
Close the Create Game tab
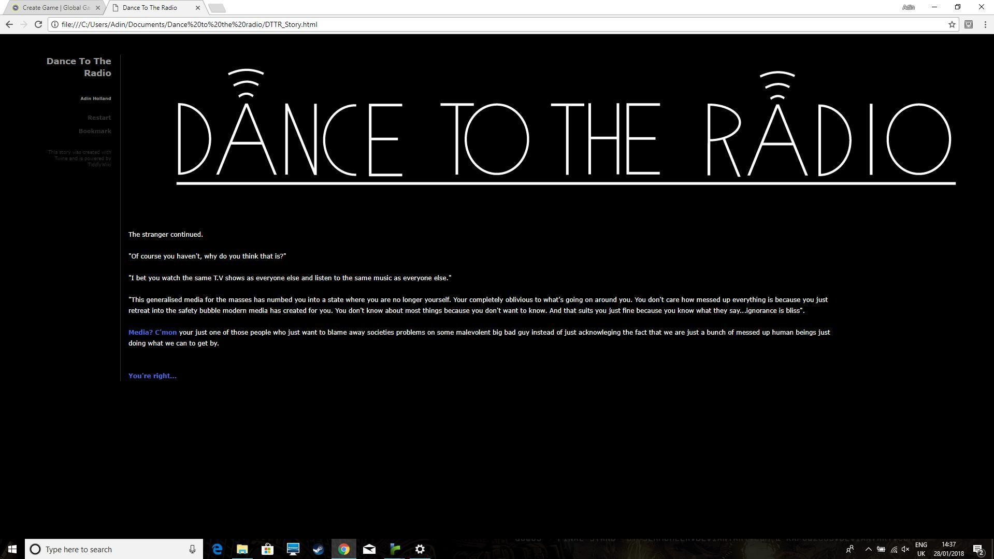(x=97, y=8)
